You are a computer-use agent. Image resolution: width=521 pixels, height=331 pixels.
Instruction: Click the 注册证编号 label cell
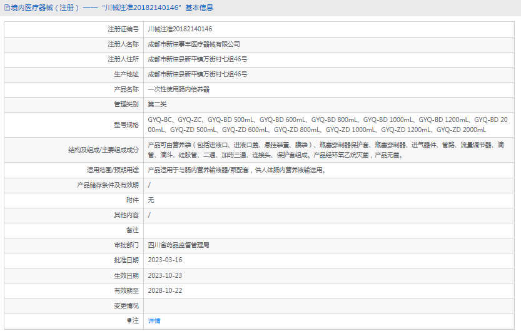point(123,29)
